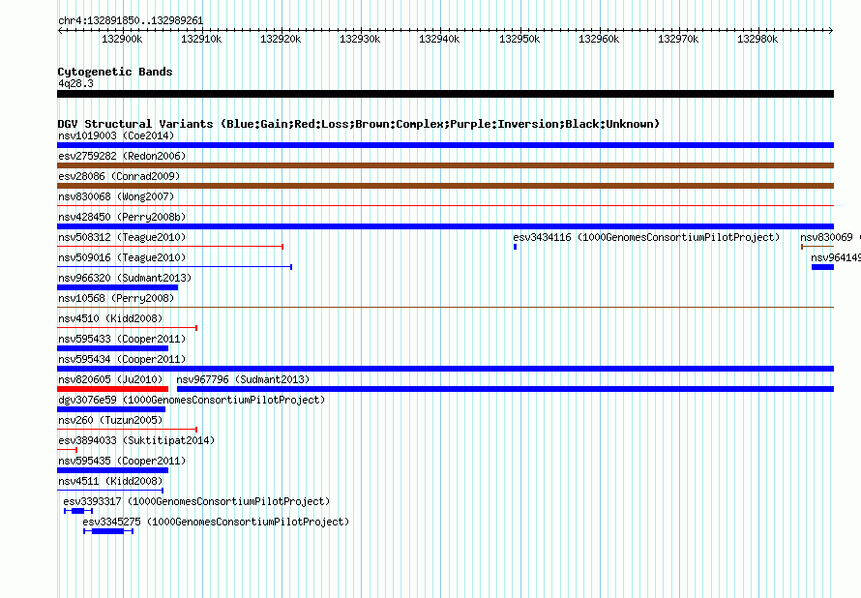This screenshot has height=598, width=861.
Task: Click the esv3345275 blue glyph
Action: click(108, 531)
